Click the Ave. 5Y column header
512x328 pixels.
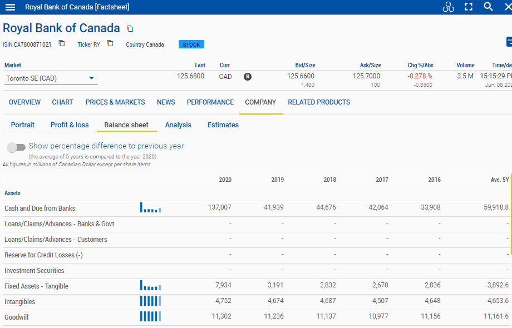coord(500,180)
